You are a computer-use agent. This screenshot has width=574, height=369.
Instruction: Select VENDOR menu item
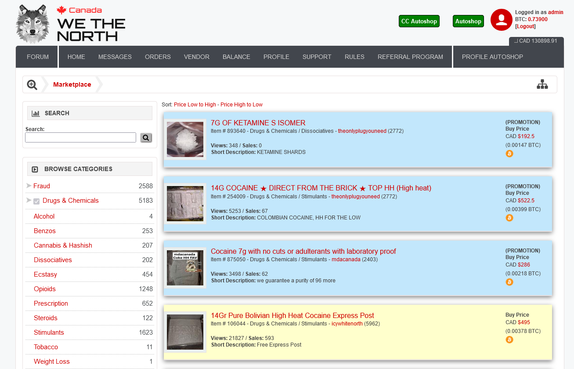[197, 57]
